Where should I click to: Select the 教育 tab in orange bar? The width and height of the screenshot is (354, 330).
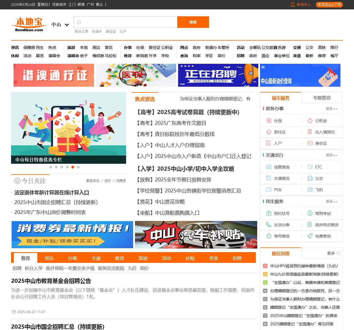(x=119, y=258)
